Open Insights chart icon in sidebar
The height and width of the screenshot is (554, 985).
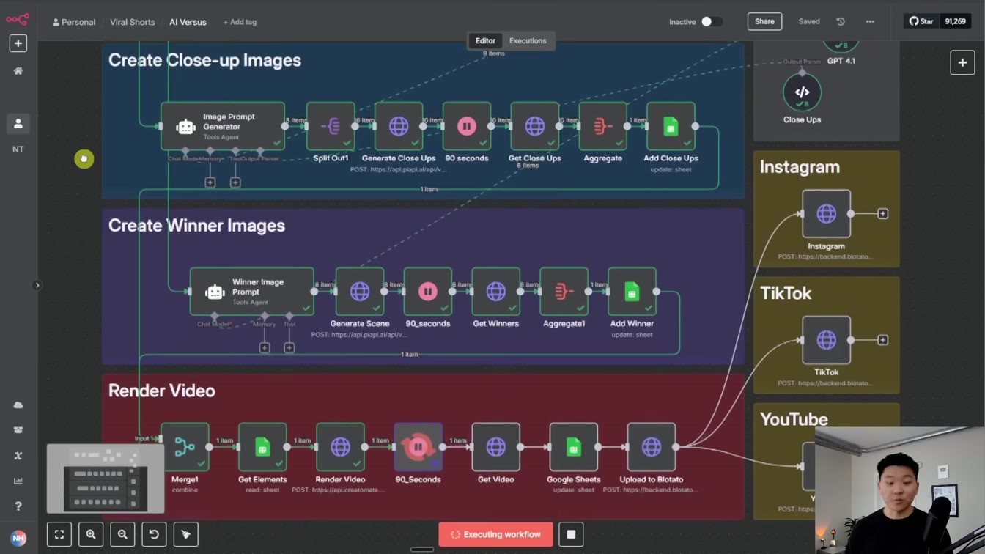(18, 481)
